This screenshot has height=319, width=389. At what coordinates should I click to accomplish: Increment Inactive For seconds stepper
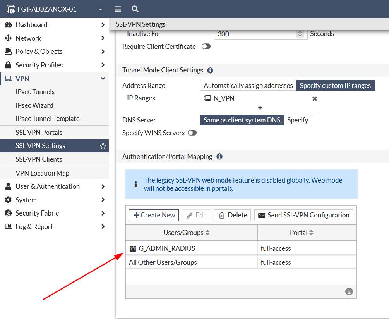click(300, 32)
